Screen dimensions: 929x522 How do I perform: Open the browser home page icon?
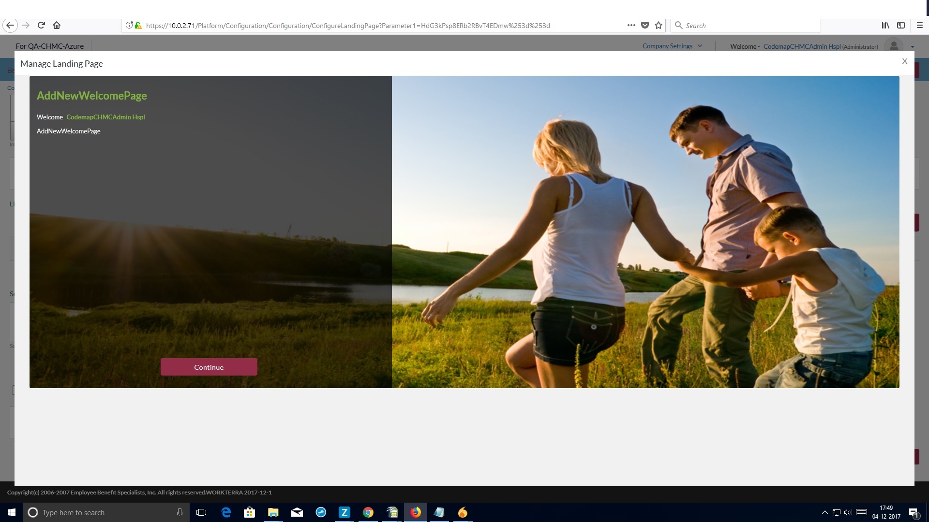click(x=57, y=25)
